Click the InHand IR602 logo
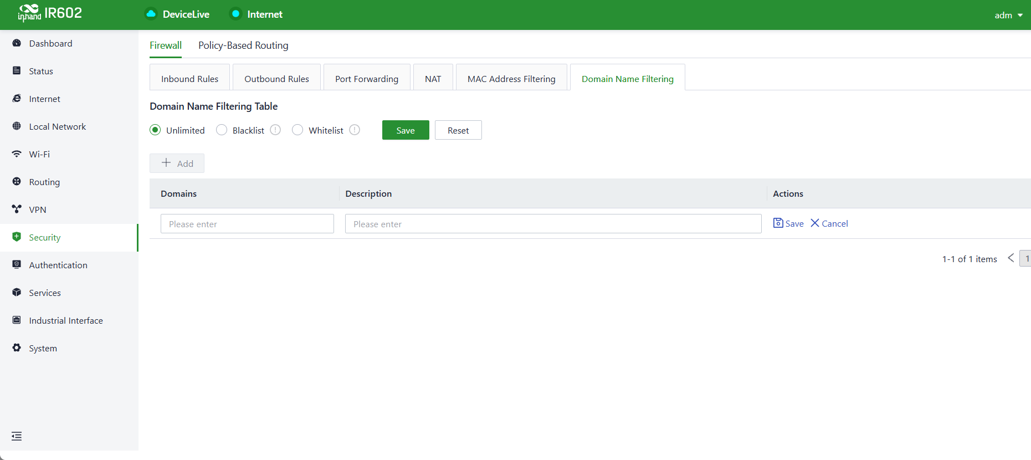1031x460 pixels. [50, 13]
